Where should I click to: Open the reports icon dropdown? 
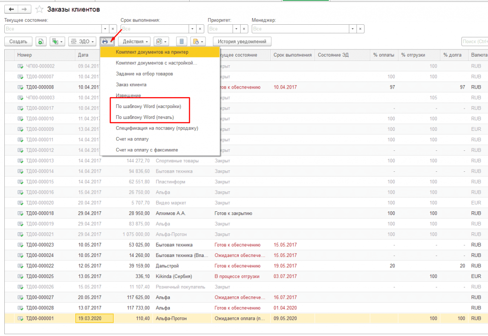pos(161,41)
